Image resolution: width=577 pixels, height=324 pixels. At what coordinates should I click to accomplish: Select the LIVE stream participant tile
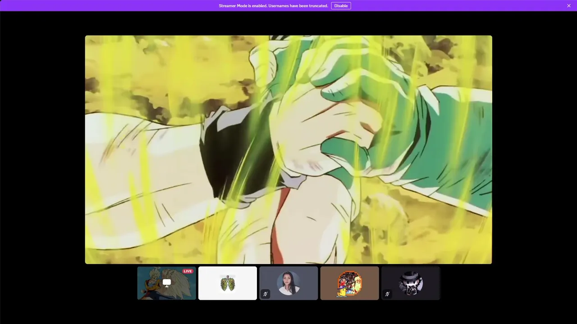[x=167, y=283]
